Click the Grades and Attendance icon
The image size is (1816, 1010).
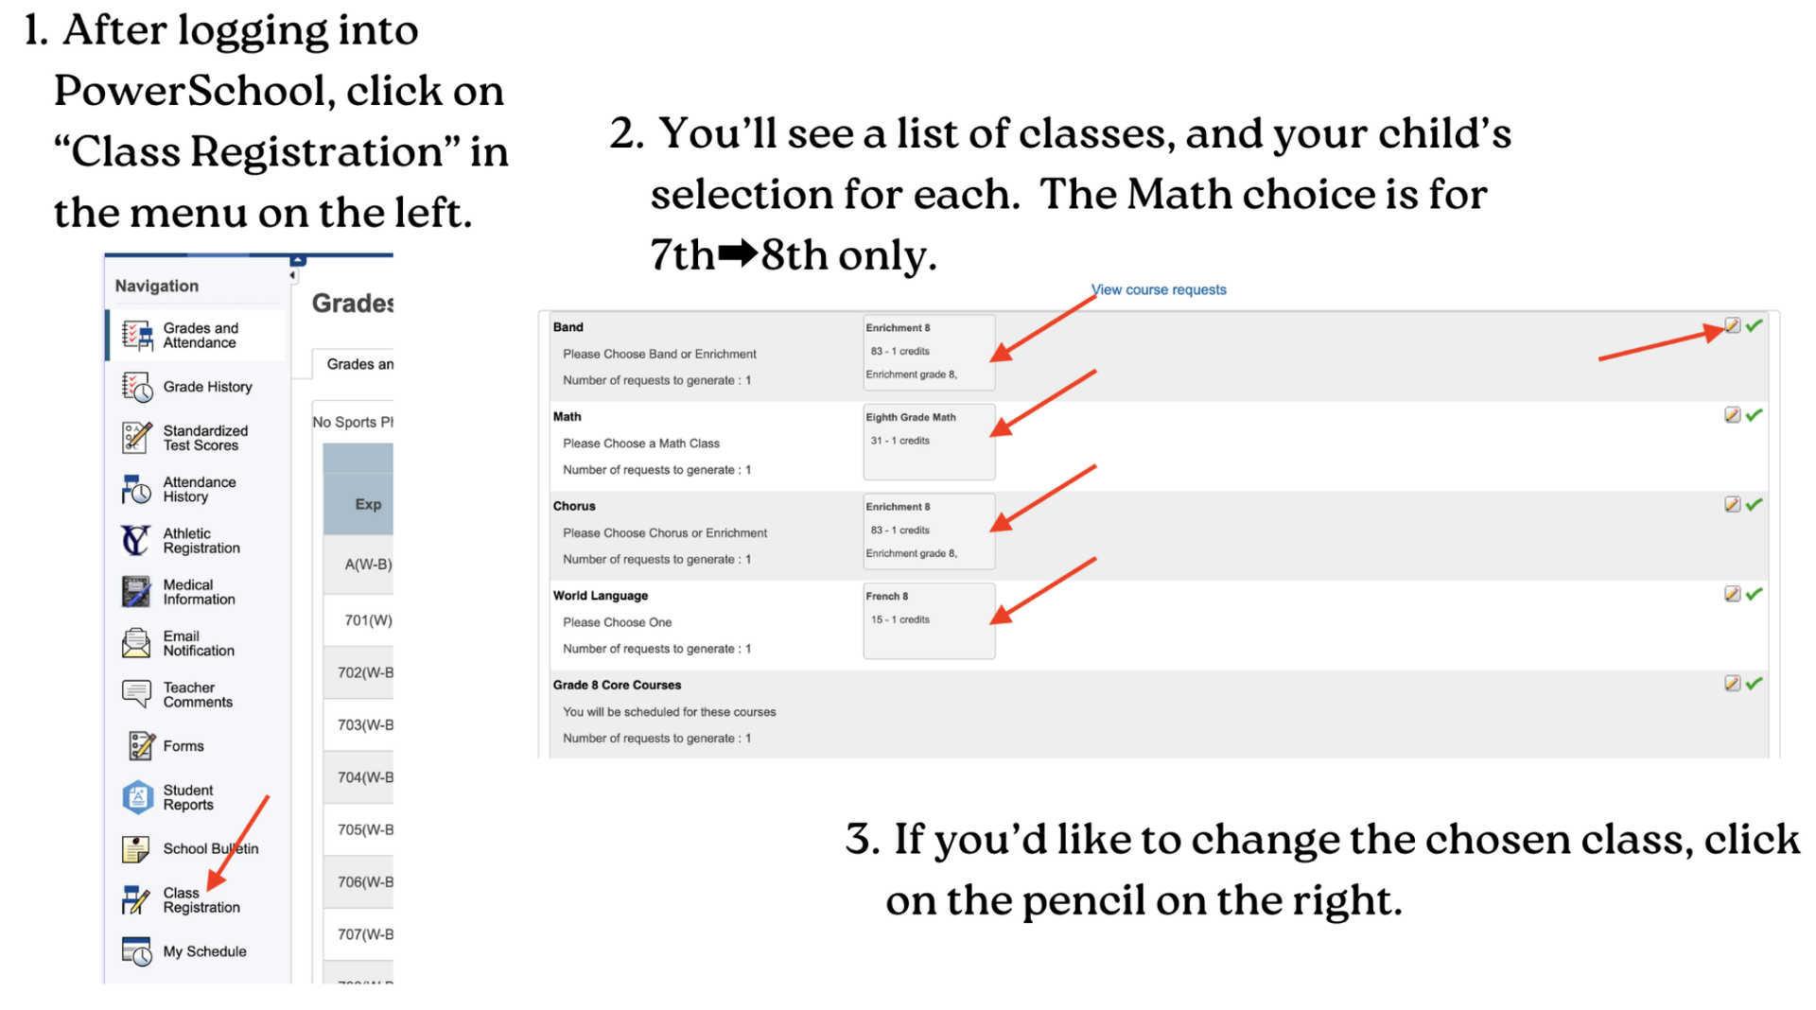tap(137, 336)
